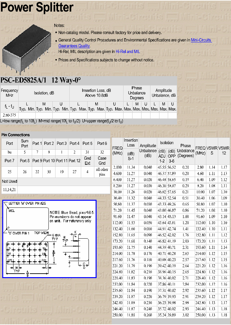Click the isolation value '35.24'
Screen dimensions: 231x325
(162, 315)
